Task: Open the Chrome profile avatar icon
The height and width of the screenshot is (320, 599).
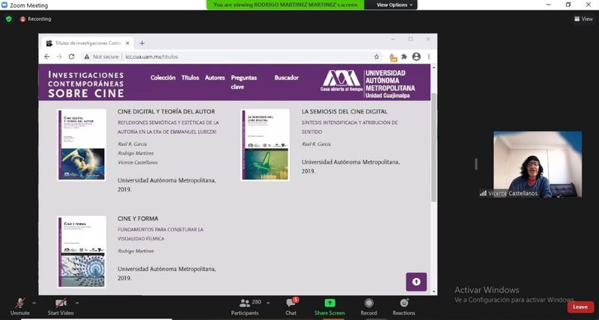Action: click(416, 56)
